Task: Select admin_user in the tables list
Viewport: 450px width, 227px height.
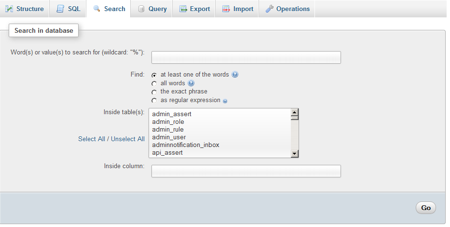Action: (169, 137)
